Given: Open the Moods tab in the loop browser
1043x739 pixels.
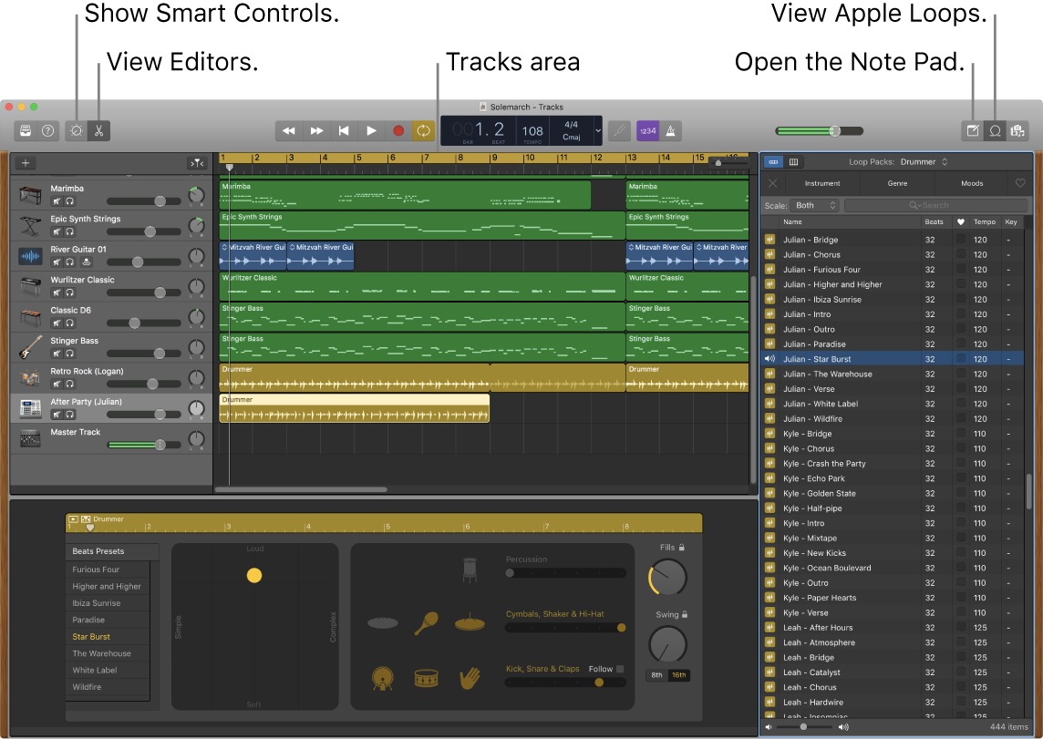Looking at the screenshot, I should pos(974,183).
